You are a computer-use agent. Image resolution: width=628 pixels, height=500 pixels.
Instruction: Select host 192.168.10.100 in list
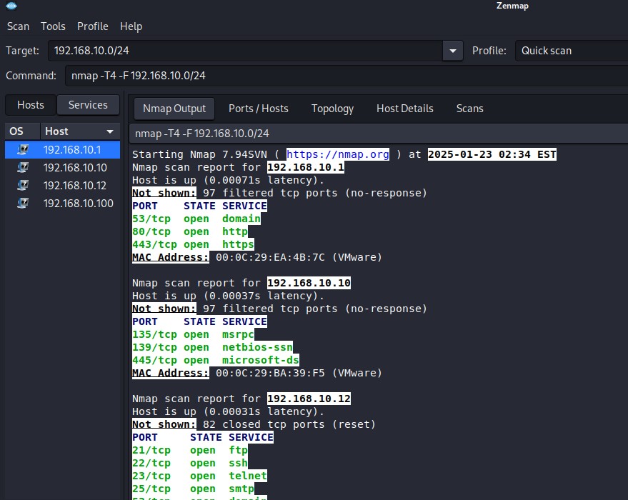pyautogui.click(x=62, y=204)
